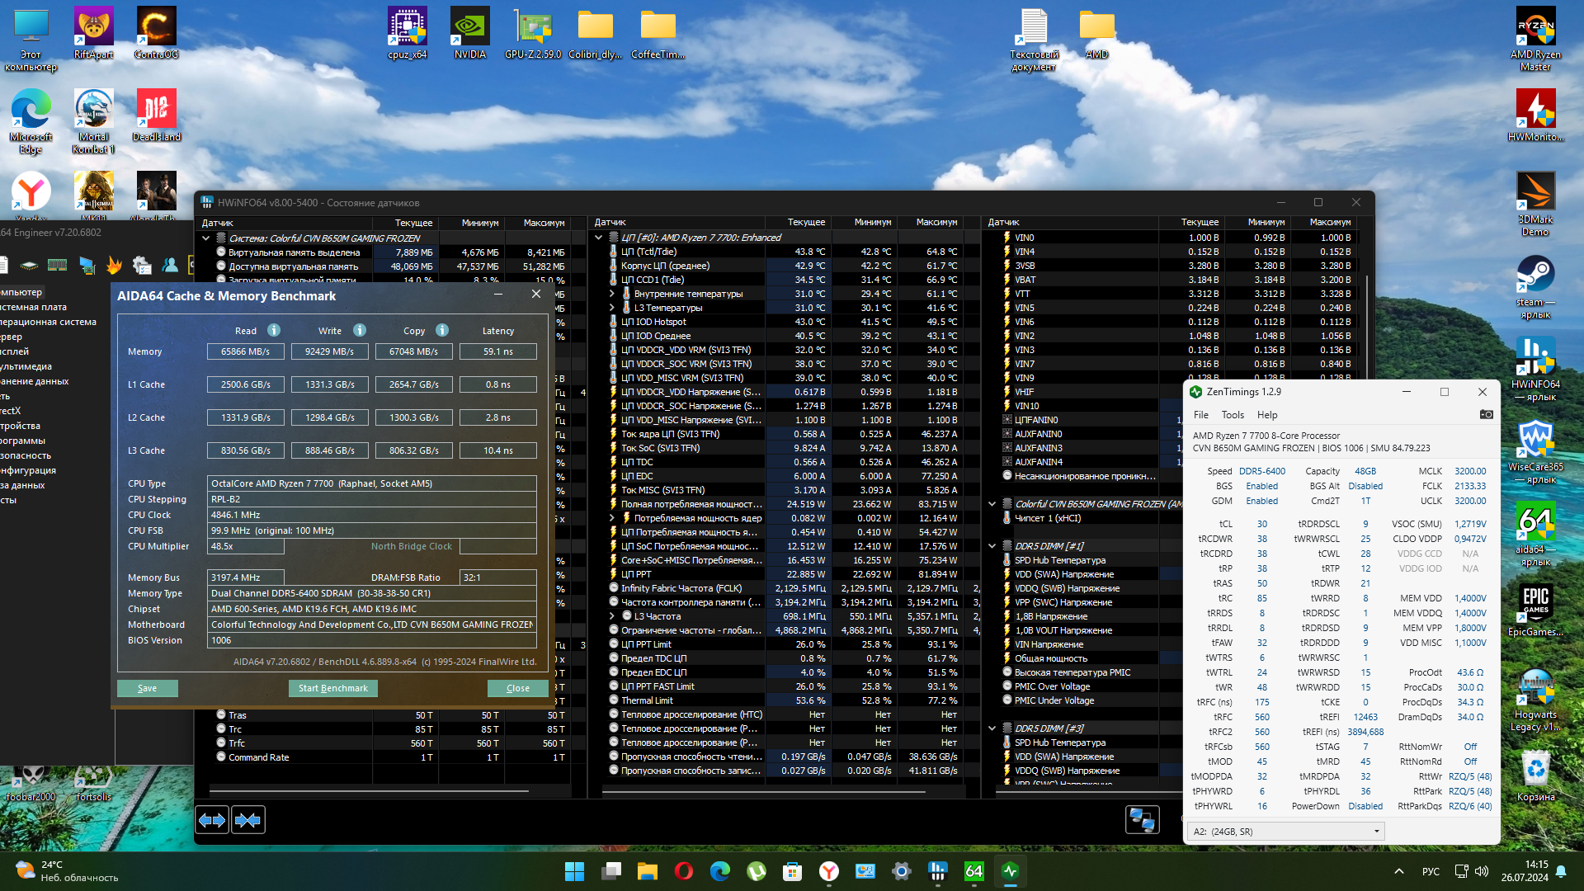Viewport: 1584px width, 891px height.
Task: Click HWiNFO collapse columns arrows button
Action: click(x=248, y=820)
